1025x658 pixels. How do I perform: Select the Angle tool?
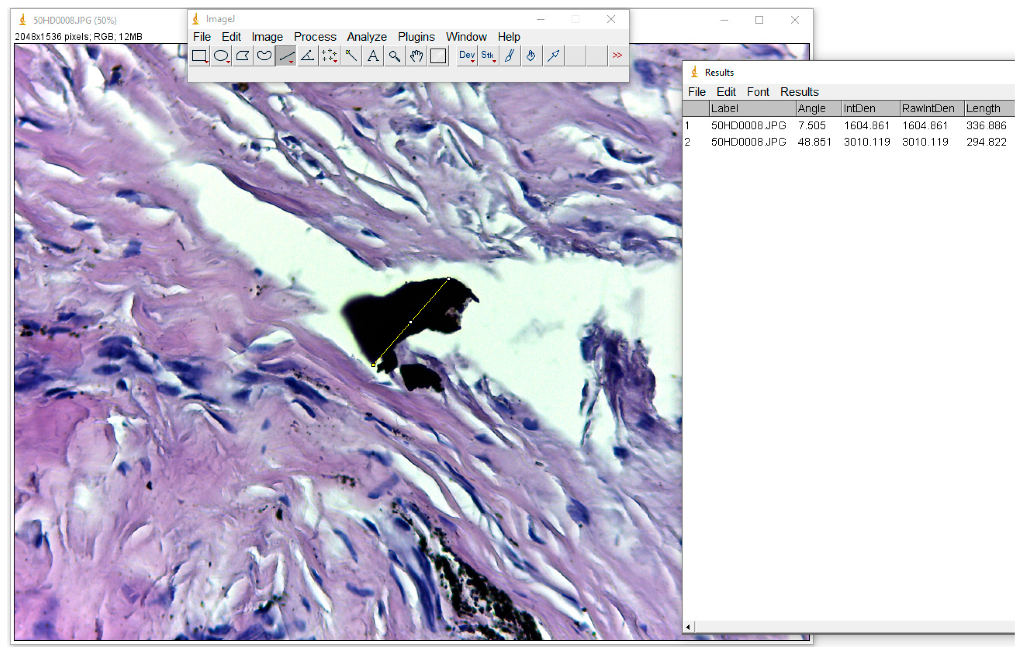pos(308,56)
